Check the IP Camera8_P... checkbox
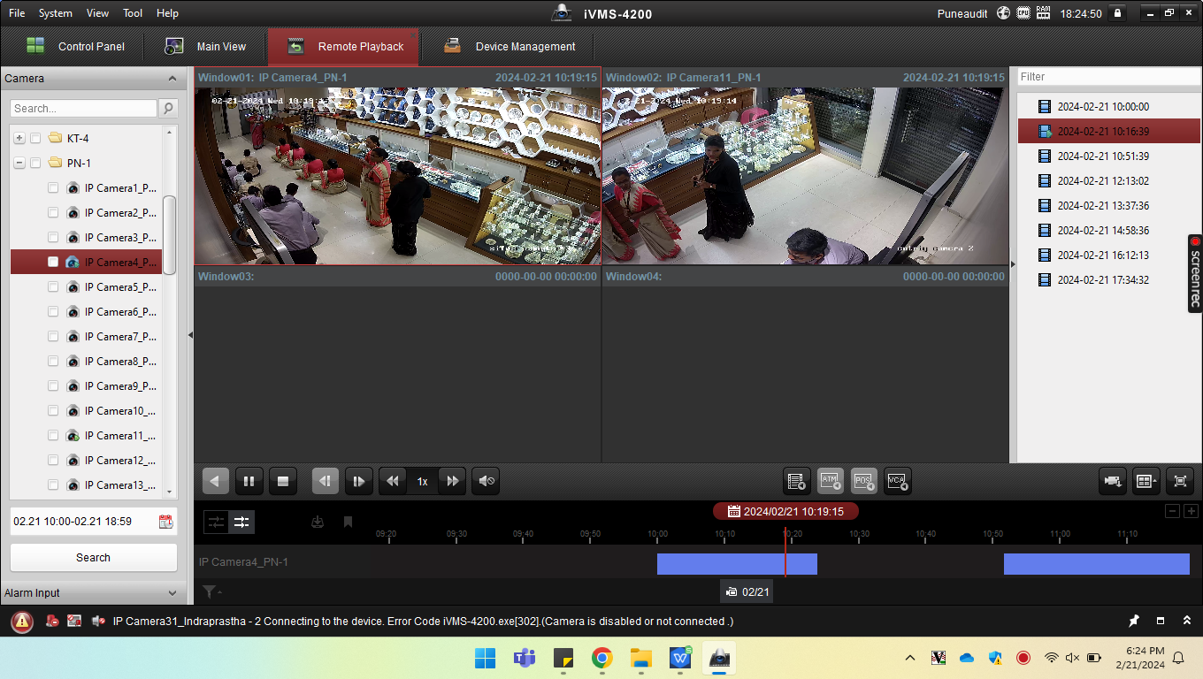 point(53,362)
